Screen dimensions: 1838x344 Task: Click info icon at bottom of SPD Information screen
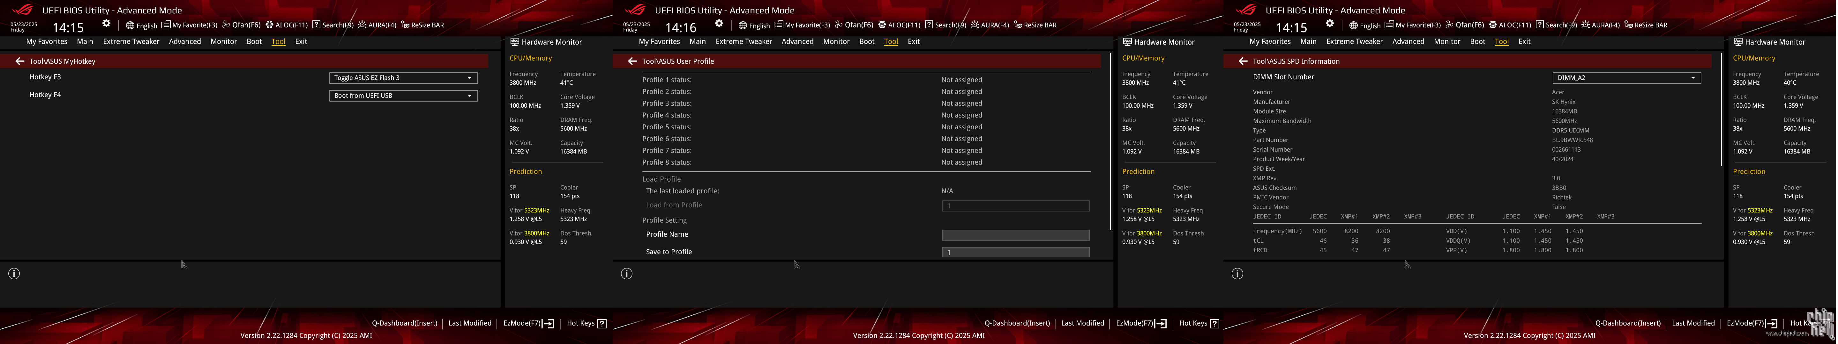click(x=1237, y=274)
